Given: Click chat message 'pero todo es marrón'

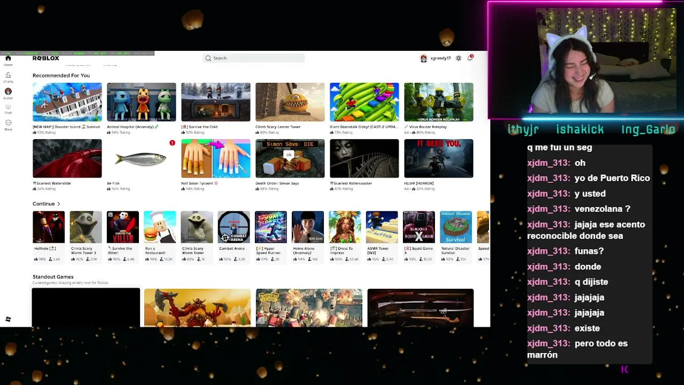Looking at the screenshot, I should 578,349.
